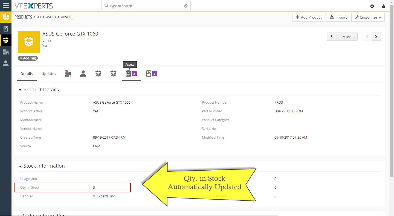Switch to the Updates tab
Screen dimensions: 394x216
(49, 74)
